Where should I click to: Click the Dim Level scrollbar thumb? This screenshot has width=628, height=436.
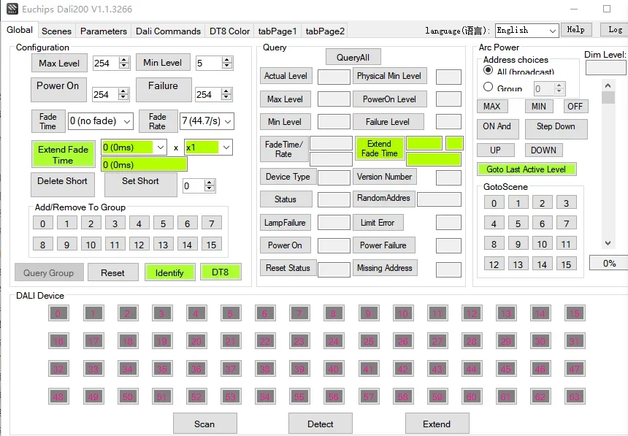(x=608, y=97)
